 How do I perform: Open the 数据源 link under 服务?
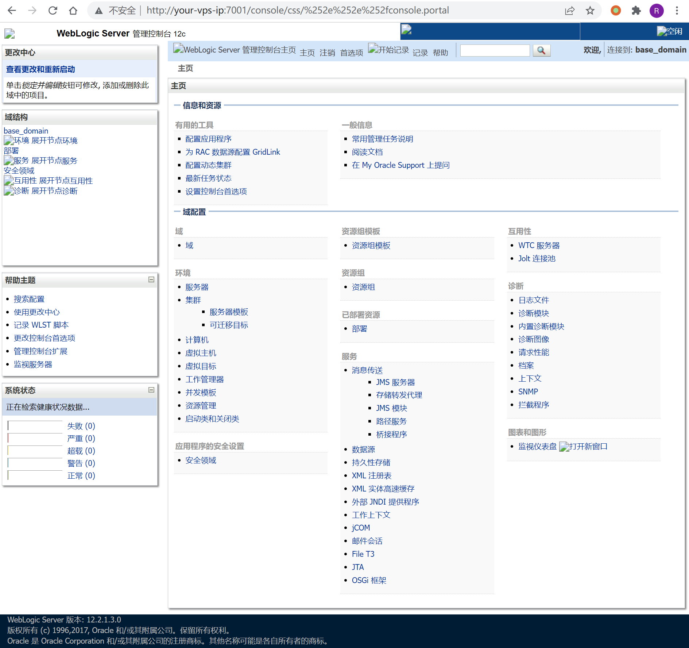(363, 449)
